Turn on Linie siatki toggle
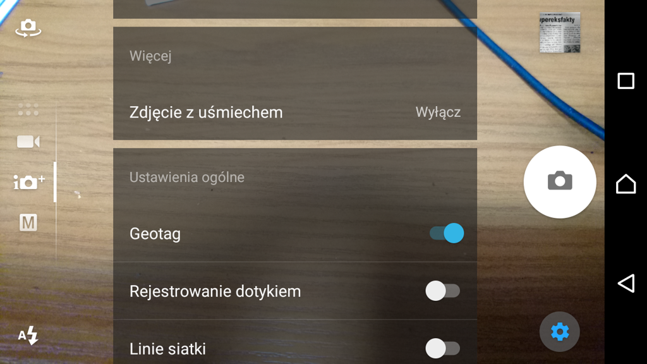The width and height of the screenshot is (647, 364). click(x=443, y=349)
